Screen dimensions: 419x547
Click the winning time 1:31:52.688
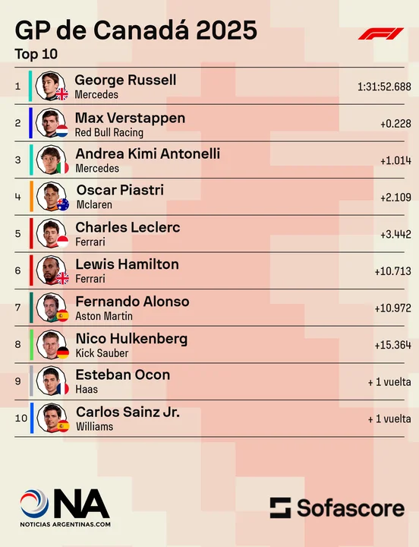pos(384,87)
